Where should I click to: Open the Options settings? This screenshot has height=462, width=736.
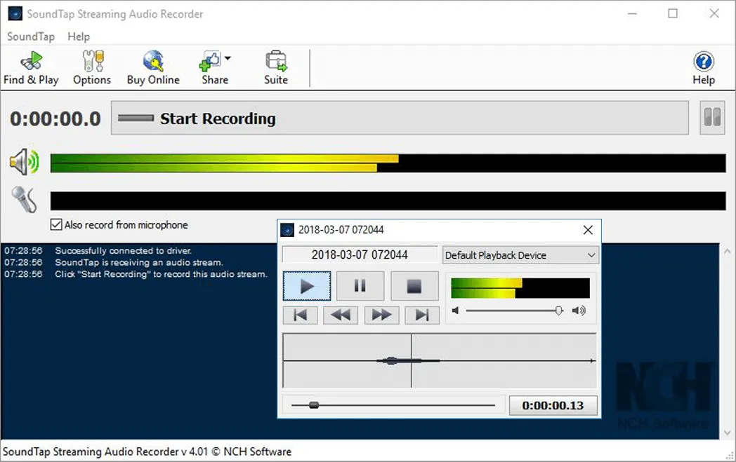(x=91, y=67)
